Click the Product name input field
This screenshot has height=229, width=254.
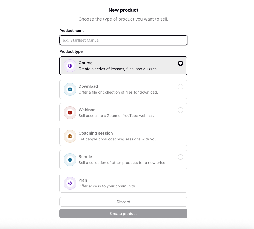pyautogui.click(x=123, y=40)
